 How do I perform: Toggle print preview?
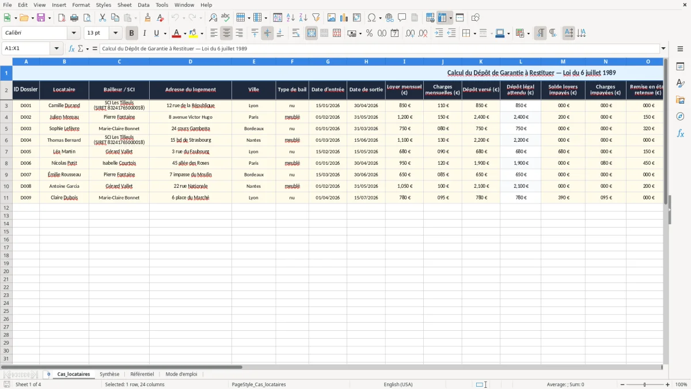point(87,18)
